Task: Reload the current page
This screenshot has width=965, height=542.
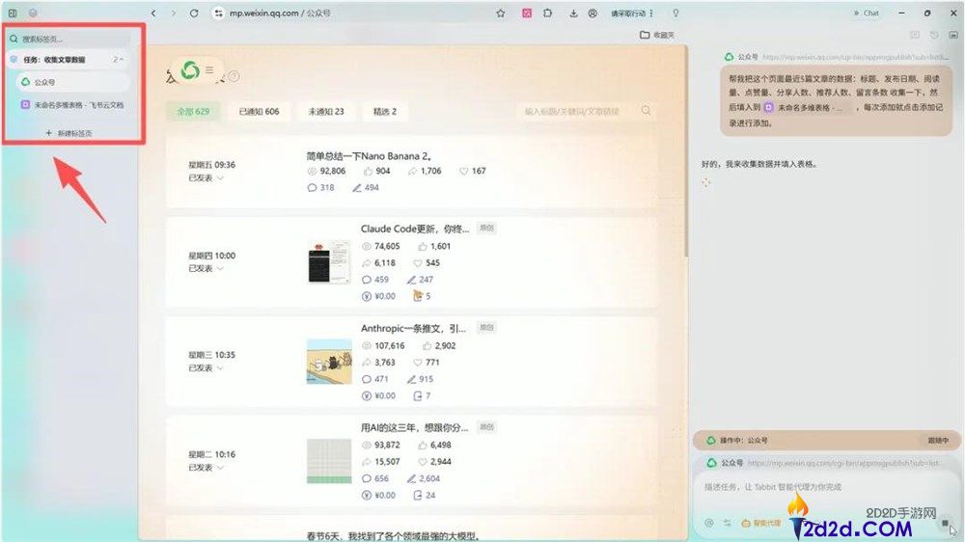Action: [194, 13]
